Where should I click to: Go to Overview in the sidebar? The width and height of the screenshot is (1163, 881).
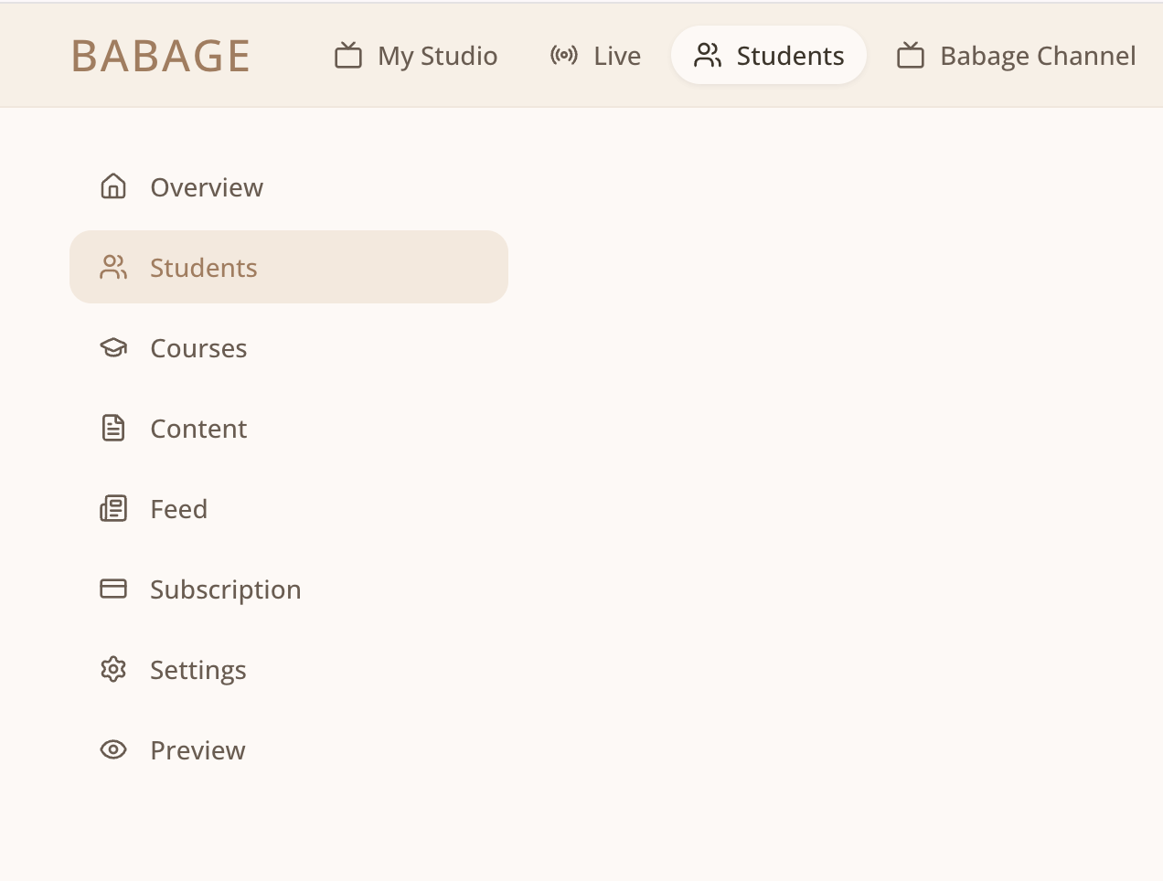point(289,186)
